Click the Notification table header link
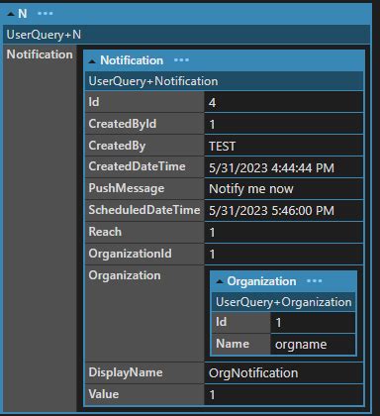The image size is (380, 416). click(132, 60)
